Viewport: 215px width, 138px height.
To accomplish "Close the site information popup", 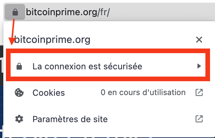I will (x=199, y=40).
